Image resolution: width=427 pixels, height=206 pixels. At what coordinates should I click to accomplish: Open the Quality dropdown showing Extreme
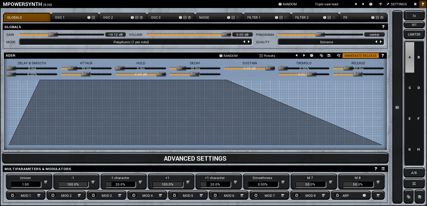coord(326,42)
